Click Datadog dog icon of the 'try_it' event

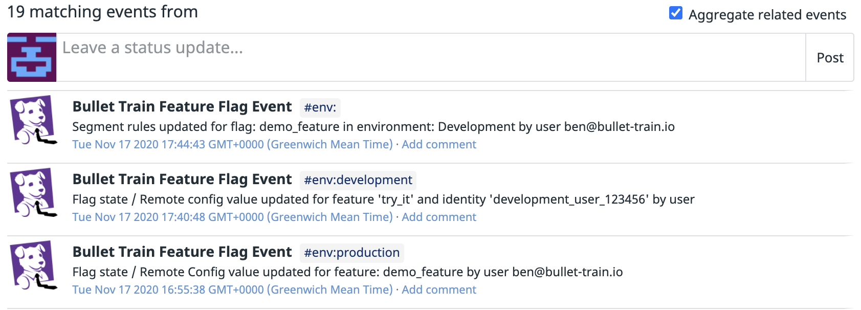pyautogui.click(x=34, y=192)
